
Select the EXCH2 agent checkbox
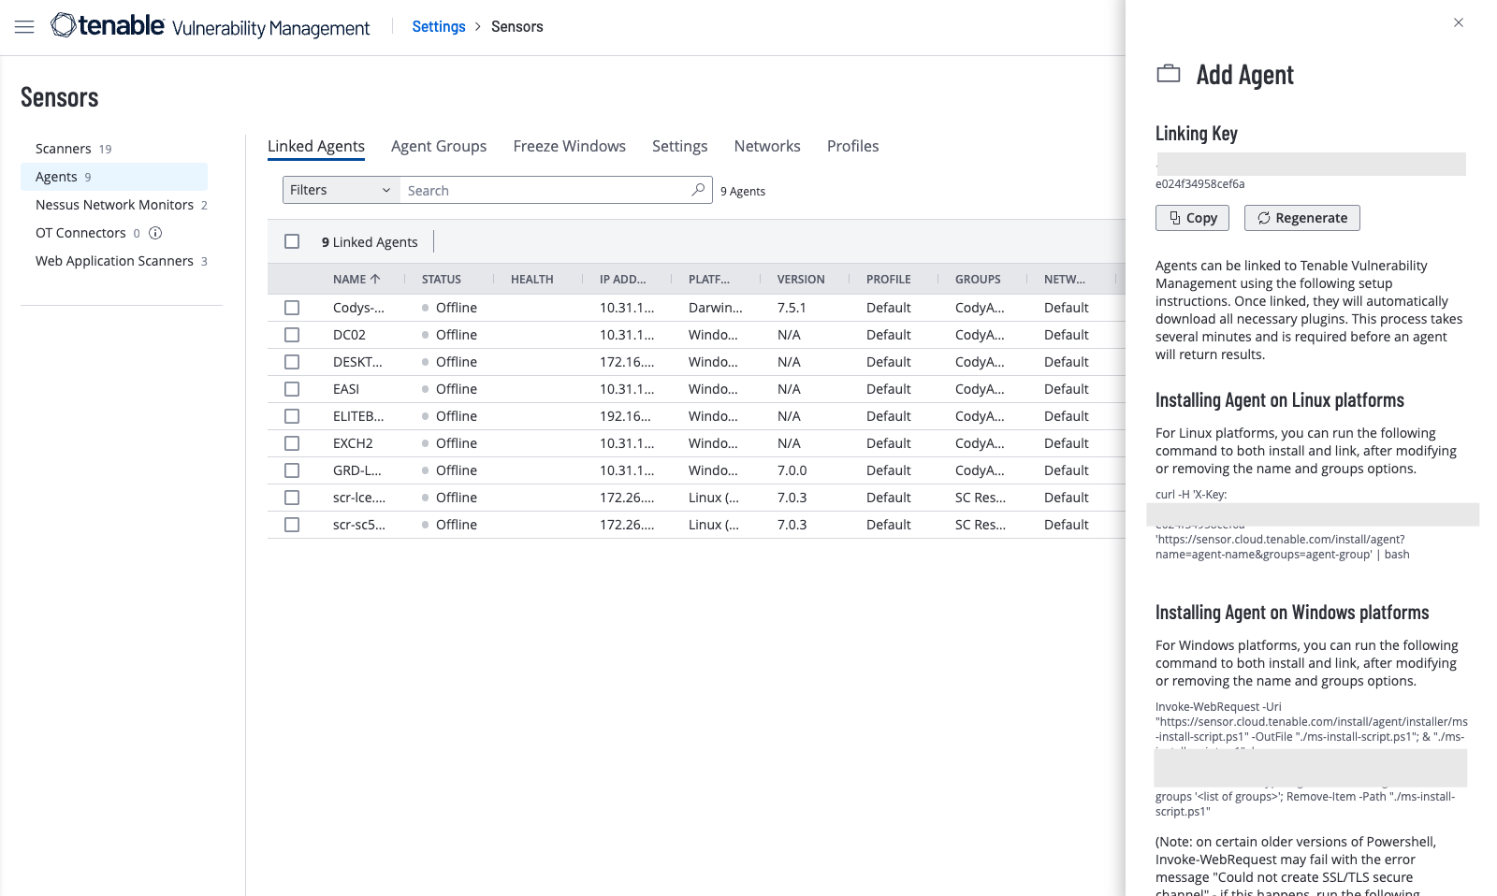coord(292,443)
